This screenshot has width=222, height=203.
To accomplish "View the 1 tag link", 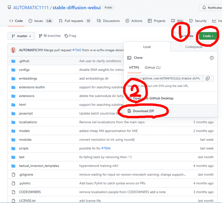I will 70,36.
